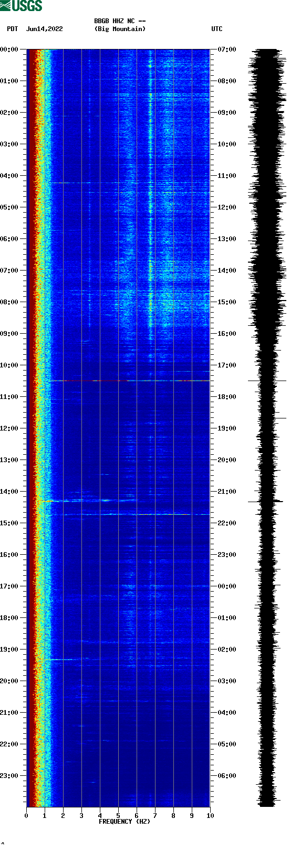The image size is (290, 849).
Task: Click the 10:00 PDT time label
Action: coord(9,365)
